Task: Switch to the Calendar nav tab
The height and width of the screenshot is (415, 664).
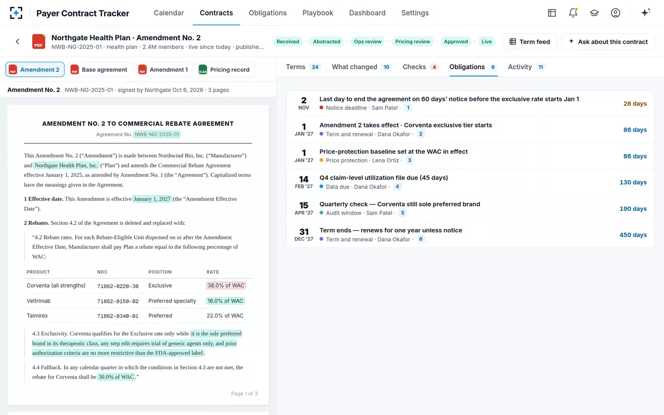Action: [169, 13]
